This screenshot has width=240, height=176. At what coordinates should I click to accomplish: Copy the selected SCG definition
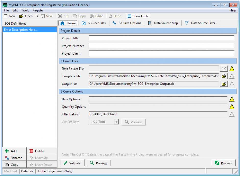click(x=14, y=165)
